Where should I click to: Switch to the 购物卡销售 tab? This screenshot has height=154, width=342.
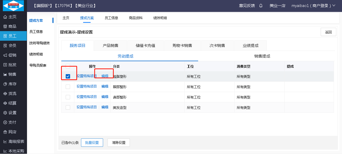(x=182, y=45)
